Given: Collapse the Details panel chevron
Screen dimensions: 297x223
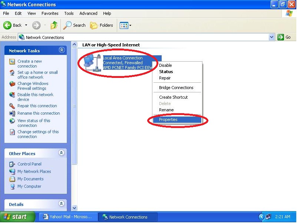Looking at the screenshot, I should pyautogui.click(x=61, y=204).
